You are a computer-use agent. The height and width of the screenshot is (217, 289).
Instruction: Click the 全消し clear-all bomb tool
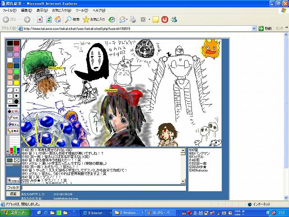tap(13, 111)
